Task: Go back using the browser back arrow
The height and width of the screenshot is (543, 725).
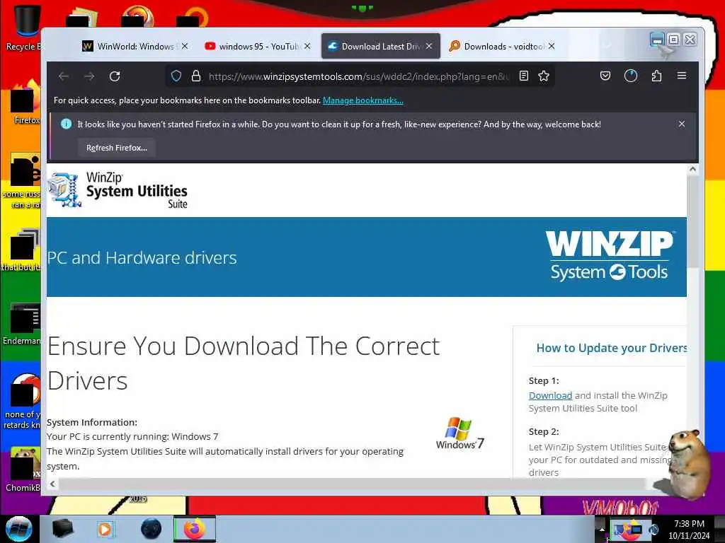Action: click(64, 76)
